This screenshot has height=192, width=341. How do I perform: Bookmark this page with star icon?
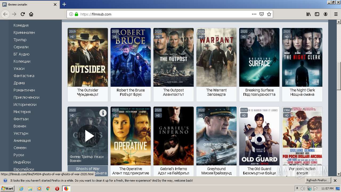(x=269, y=14)
